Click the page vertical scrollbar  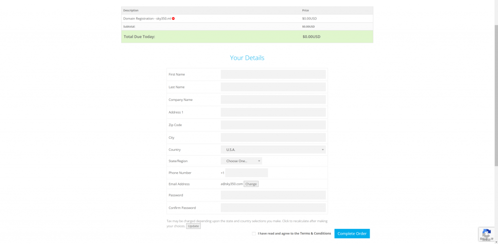click(496, 97)
